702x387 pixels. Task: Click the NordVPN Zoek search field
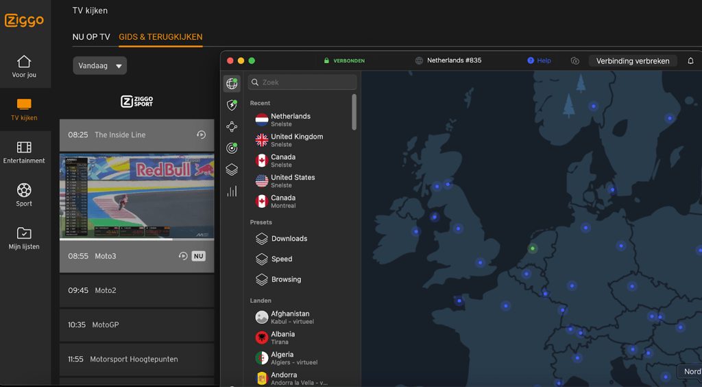[302, 82]
